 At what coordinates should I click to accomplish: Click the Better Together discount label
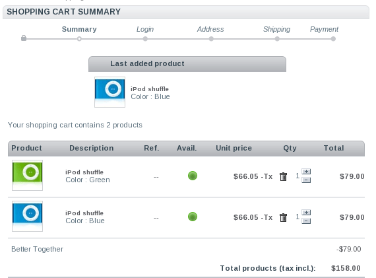38,249
